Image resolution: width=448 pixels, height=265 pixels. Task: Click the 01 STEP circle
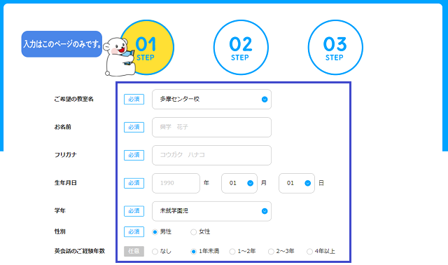(x=147, y=47)
